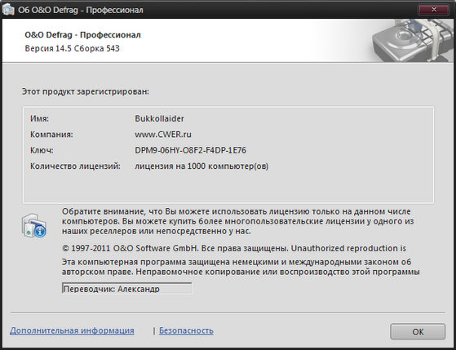Click the copyright 1997-2011 O&O Software line

234,249
